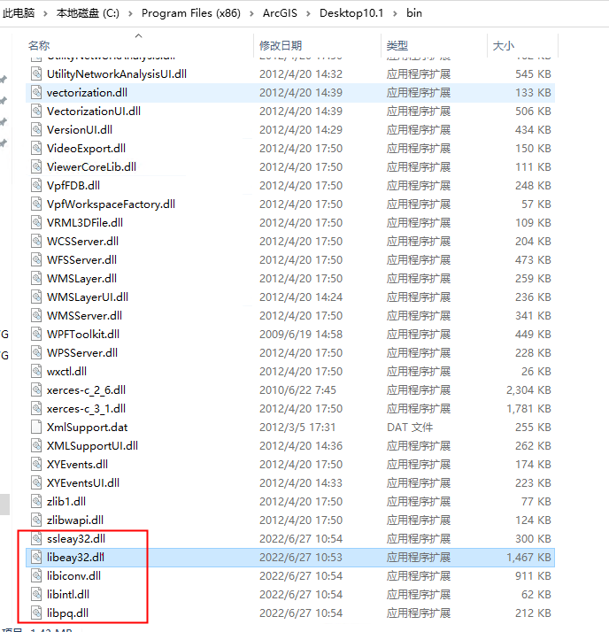Click the xerces-c_2_6.dll icon
This screenshot has width=609, height=632.
click(36, 389)
